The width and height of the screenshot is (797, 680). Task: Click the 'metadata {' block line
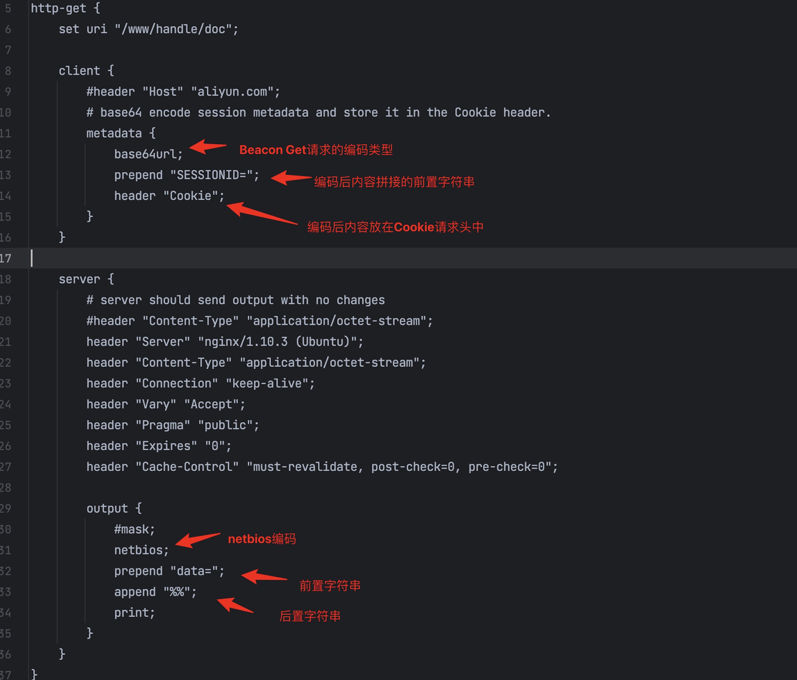pyautogui.click(x=121, y=133)
